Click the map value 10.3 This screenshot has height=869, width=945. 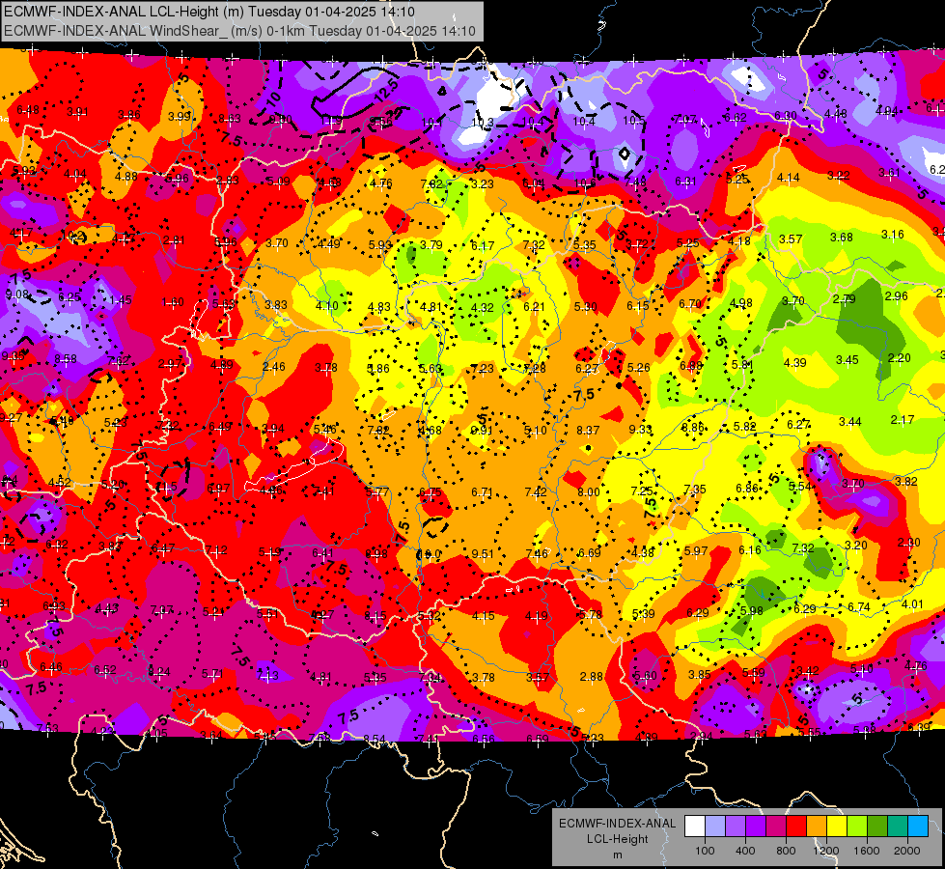(482, 123)
